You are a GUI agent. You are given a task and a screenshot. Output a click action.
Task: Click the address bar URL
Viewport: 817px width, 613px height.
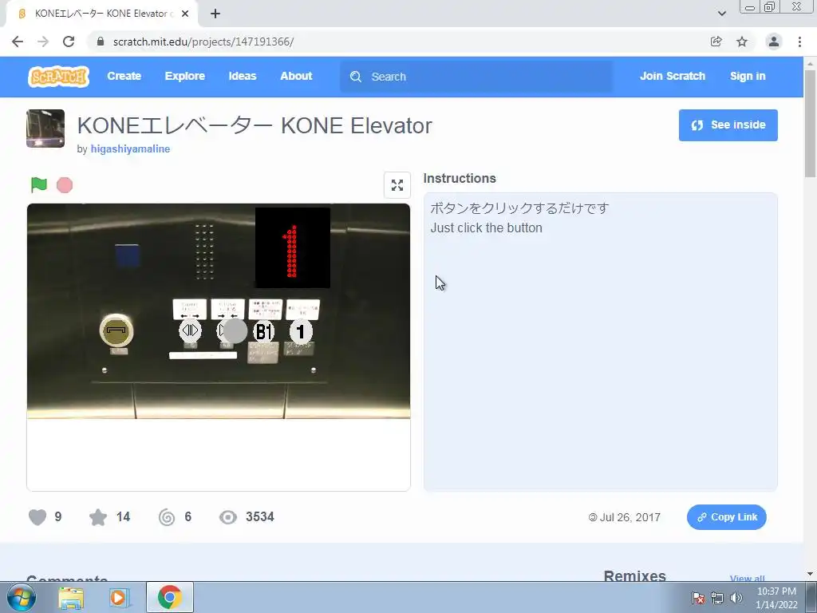[x=203, y=42]
